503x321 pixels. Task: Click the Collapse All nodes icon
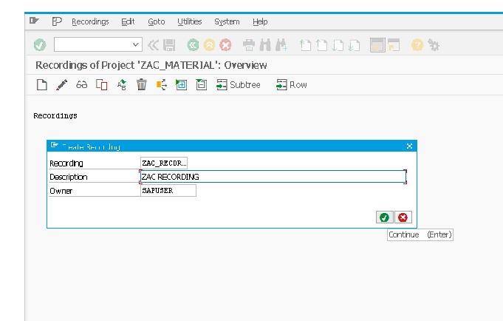202,85
